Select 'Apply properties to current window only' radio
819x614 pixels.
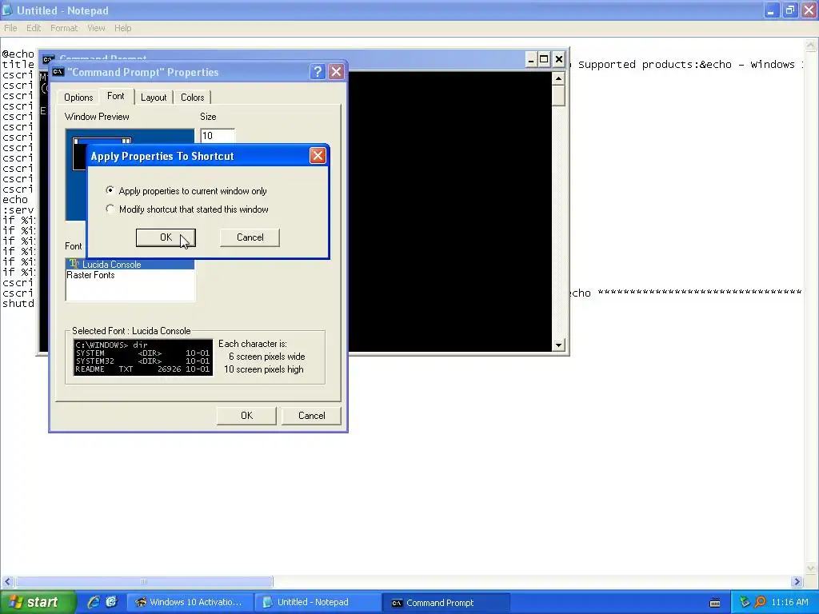click(x=110, y=190)
